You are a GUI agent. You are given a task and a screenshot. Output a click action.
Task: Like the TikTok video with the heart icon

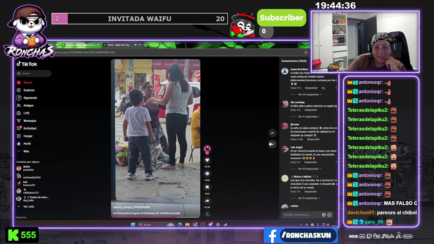207,160
